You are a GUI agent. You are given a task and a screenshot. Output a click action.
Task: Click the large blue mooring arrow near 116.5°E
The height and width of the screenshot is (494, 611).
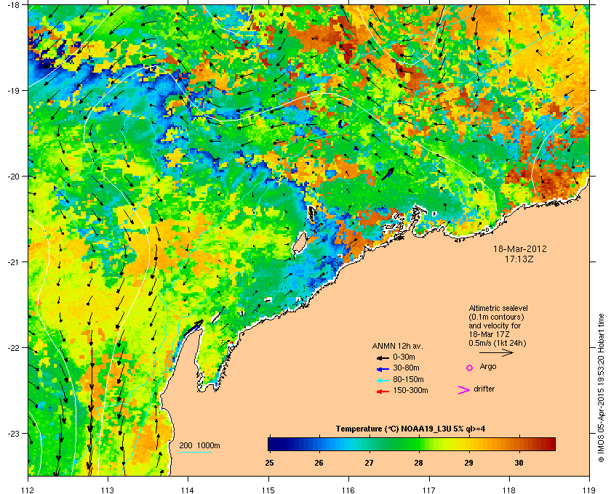tap(387, 174)
